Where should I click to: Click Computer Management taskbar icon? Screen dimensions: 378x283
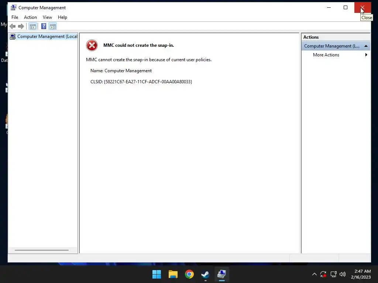coord(221,274)
